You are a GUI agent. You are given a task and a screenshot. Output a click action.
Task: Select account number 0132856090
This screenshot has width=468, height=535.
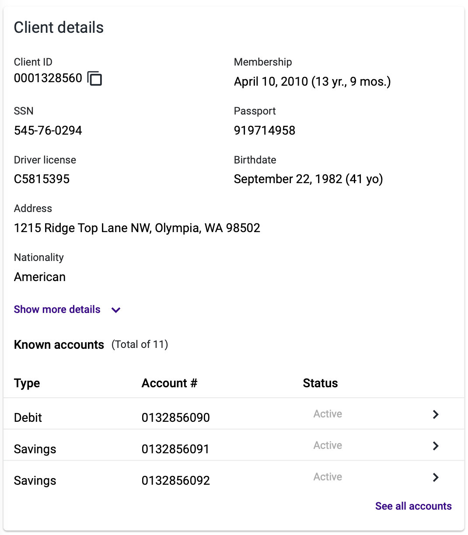click(x=175, y=417)
